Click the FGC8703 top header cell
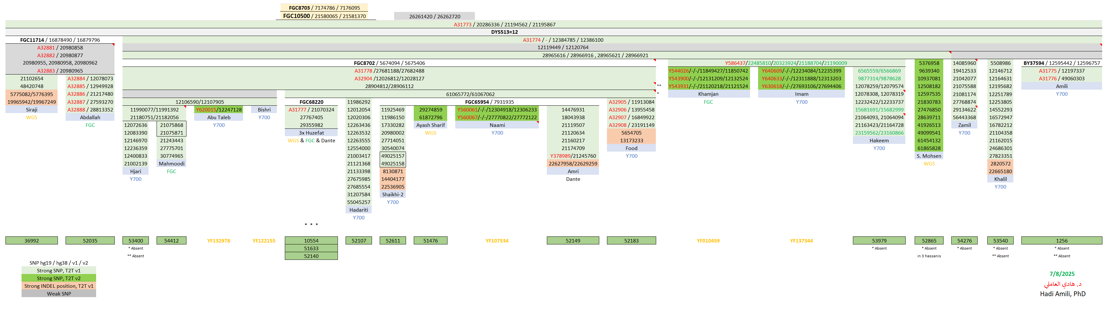This screenshot has width=1113, height=309. pyautogui.click(x=324, y=8)
